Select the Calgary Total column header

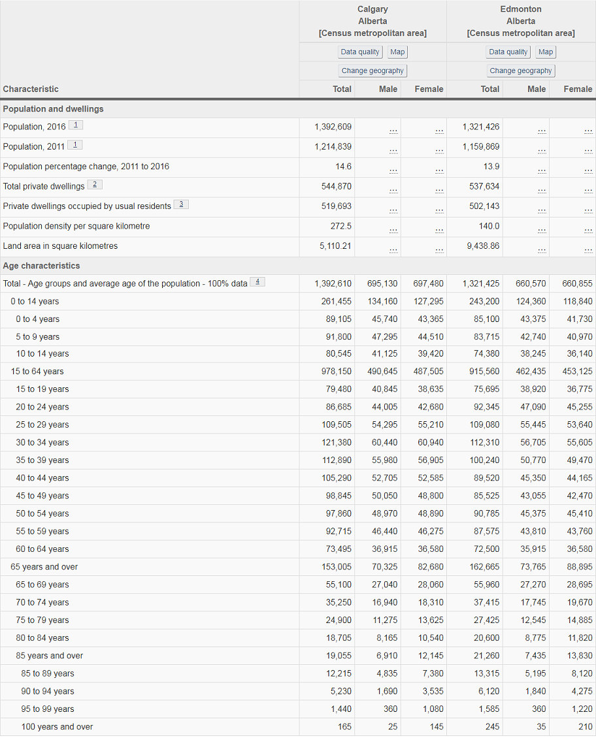[x=342, y=89]
